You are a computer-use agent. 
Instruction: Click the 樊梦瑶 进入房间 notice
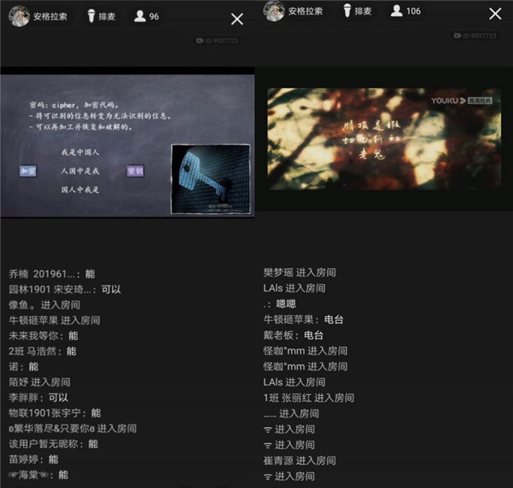click(x=300, y=272)
